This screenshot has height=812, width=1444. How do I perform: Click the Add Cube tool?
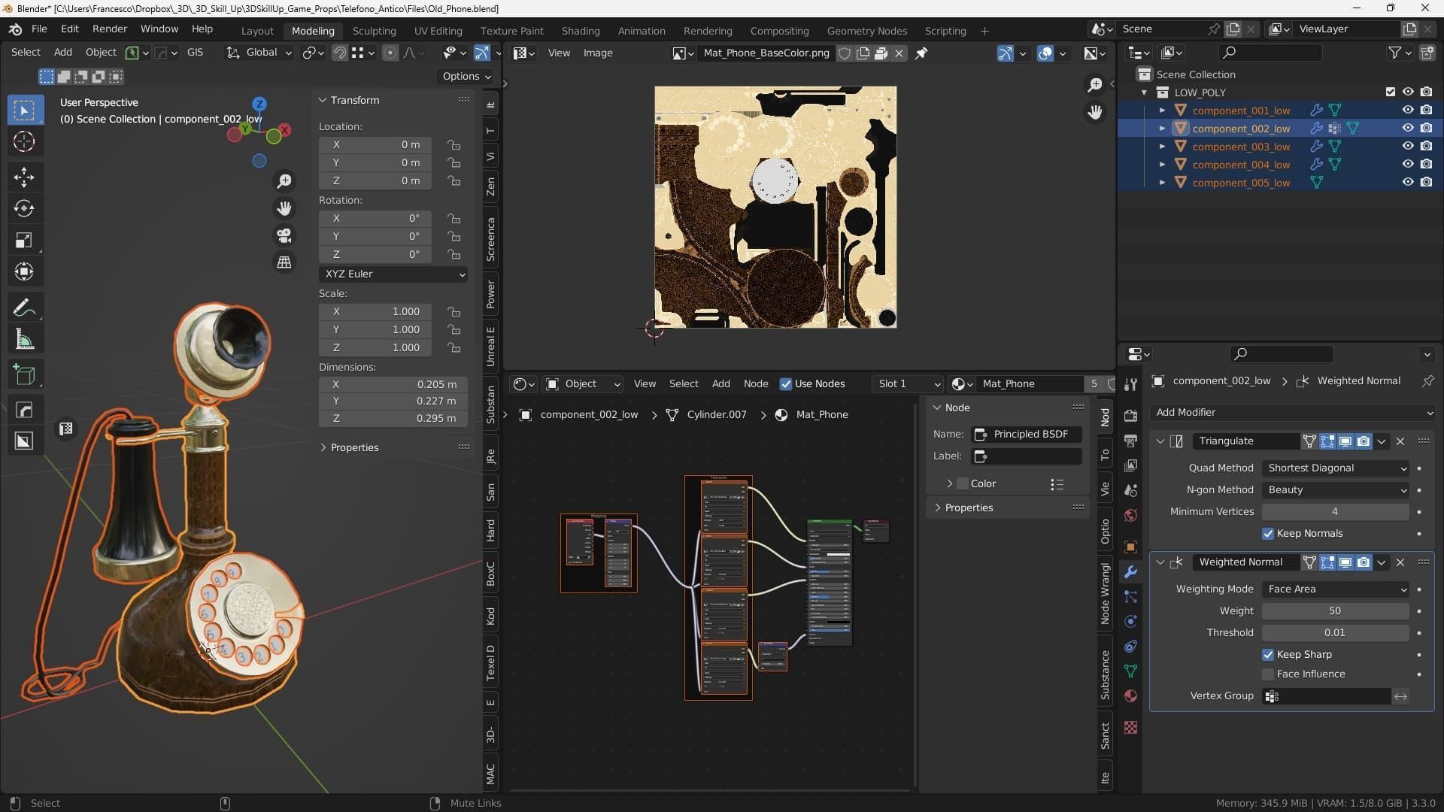24,374
